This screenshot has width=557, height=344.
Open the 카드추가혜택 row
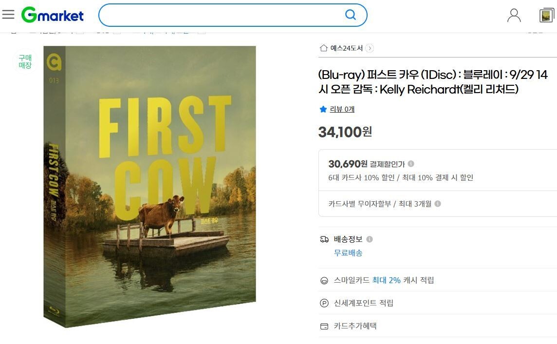pyautogui.click(x=355, y=326)
